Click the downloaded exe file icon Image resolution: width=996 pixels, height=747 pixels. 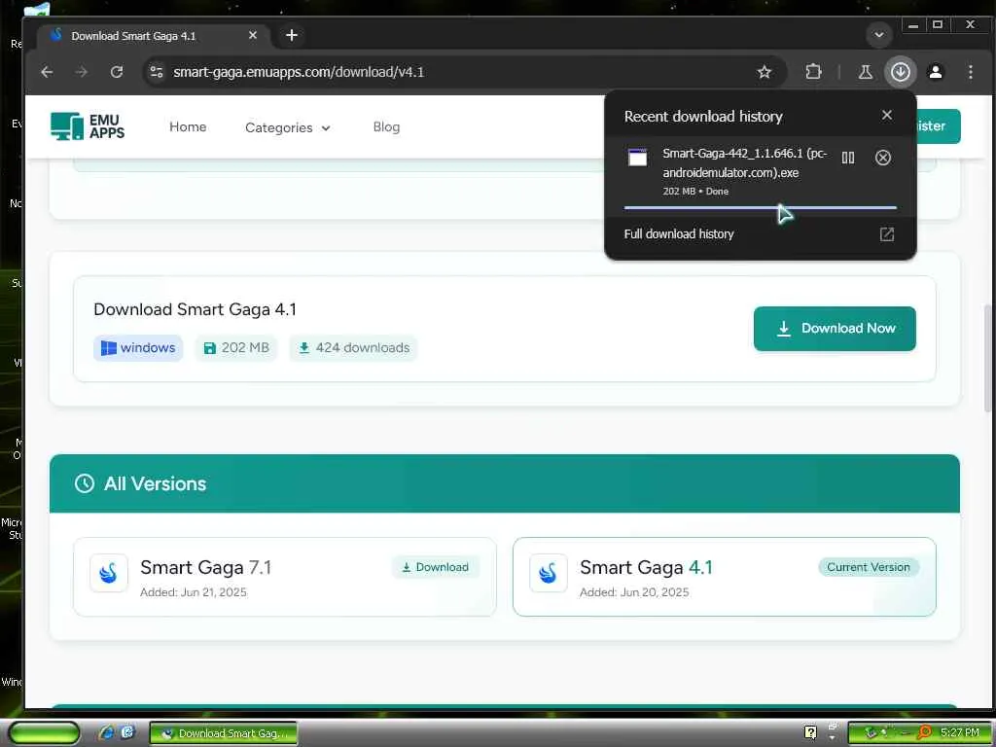(638, 157)
